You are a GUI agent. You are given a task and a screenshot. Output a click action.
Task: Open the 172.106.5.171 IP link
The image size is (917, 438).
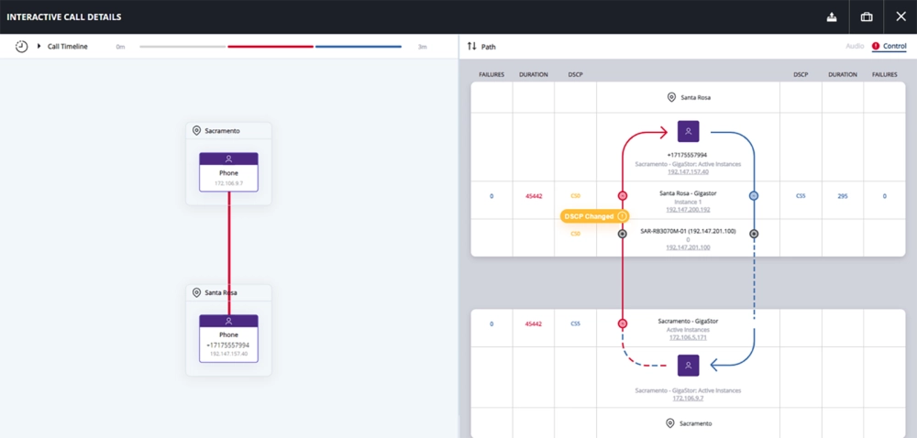click(x=688, y=338)
